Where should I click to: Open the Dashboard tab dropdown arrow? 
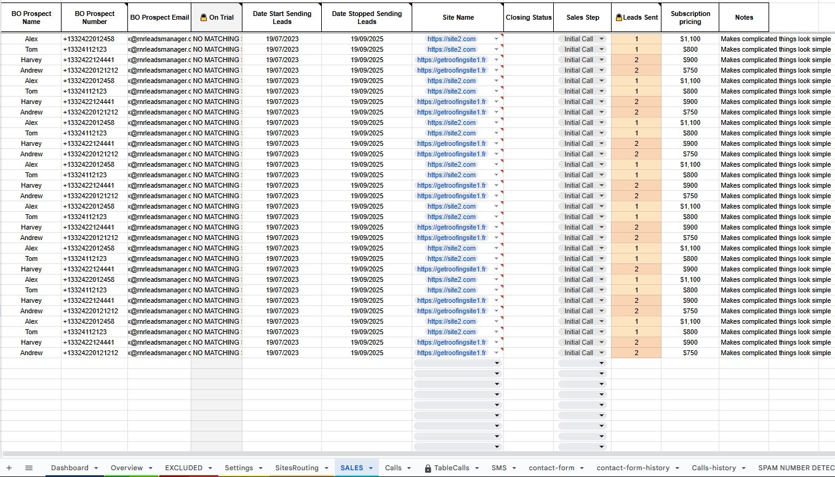pyautogui.click(x=95, y=468)
